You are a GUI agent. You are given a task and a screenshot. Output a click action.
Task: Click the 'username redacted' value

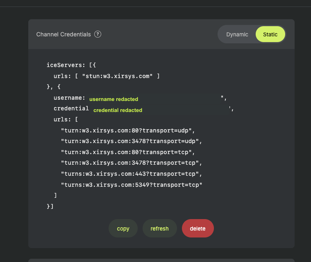tap(114, 99)
